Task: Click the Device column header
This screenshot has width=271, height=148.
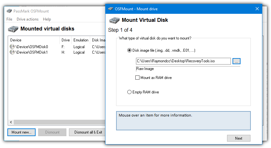Action: coord(34,40)
